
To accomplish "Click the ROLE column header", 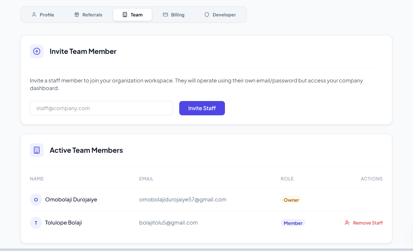I will 287,179.
